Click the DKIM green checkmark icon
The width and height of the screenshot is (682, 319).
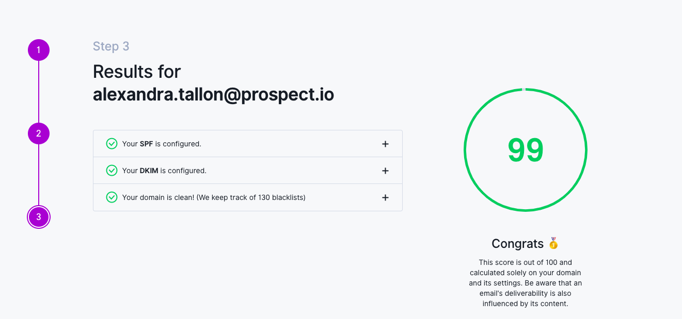click(x=112, y=171)
